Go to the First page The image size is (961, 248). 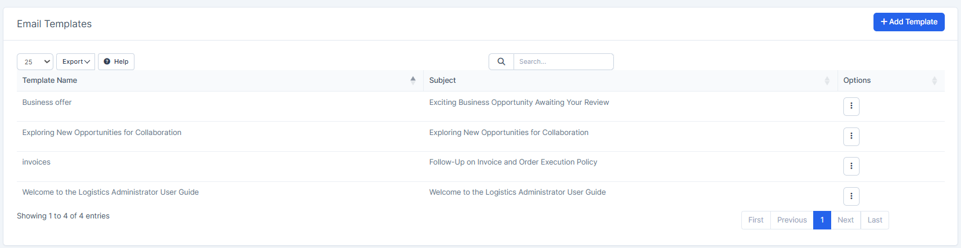756,220
